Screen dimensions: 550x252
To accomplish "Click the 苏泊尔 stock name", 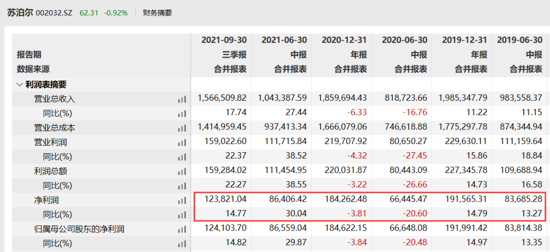I will pyautogui.click(x=19, y=13).
